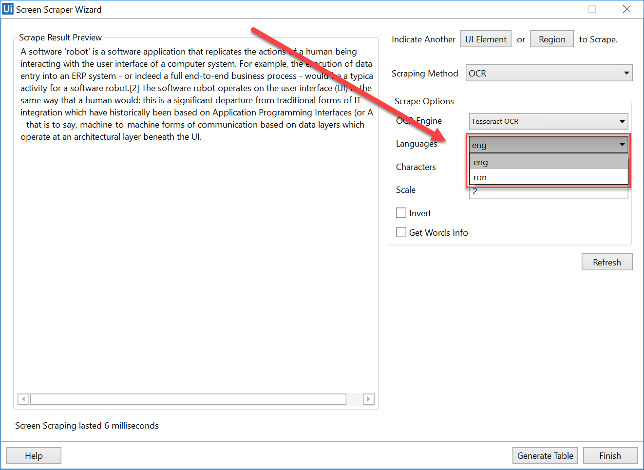Click the Region button

[x=552, y=39]
